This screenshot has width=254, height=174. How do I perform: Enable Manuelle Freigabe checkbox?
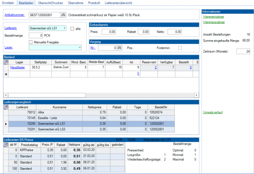click(30, 41)
